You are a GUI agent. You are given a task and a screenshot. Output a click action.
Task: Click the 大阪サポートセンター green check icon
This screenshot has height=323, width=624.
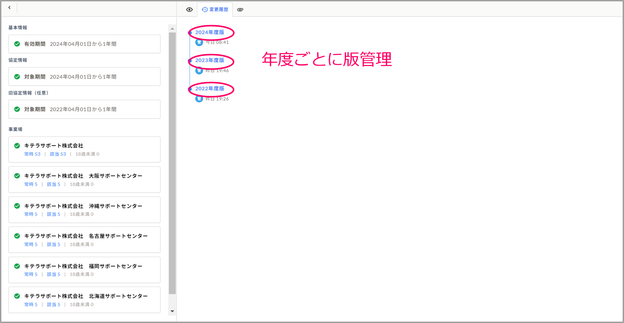pos(17,176)
